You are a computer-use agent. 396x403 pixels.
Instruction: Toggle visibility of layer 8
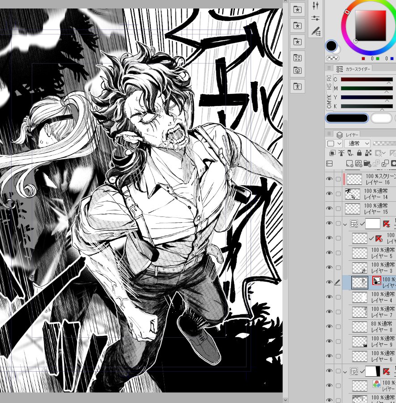pyautogui.click(x=330, y=327)
